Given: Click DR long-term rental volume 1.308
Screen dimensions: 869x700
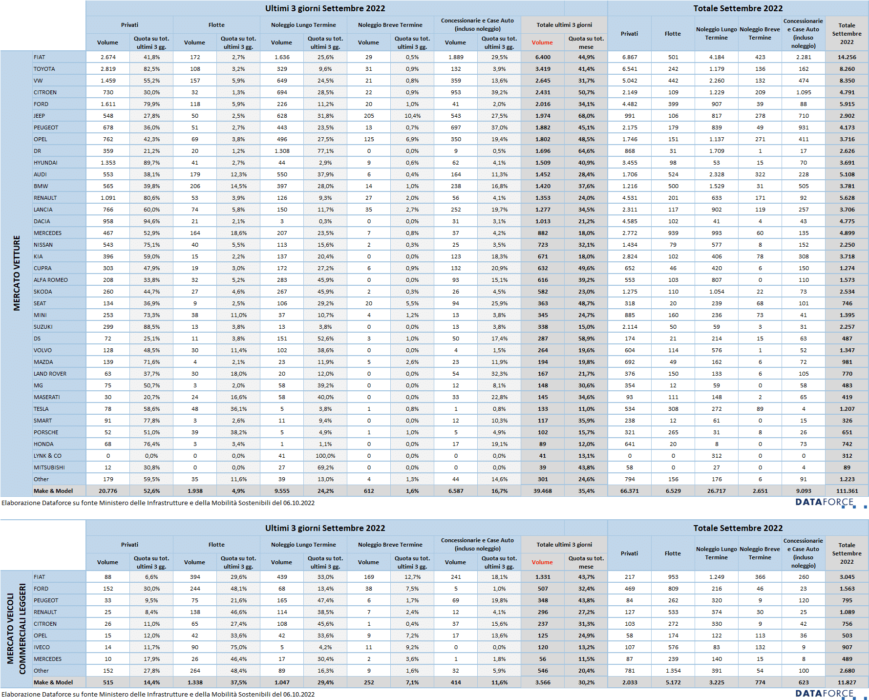Looking at the screenshot, I should 282,151.
